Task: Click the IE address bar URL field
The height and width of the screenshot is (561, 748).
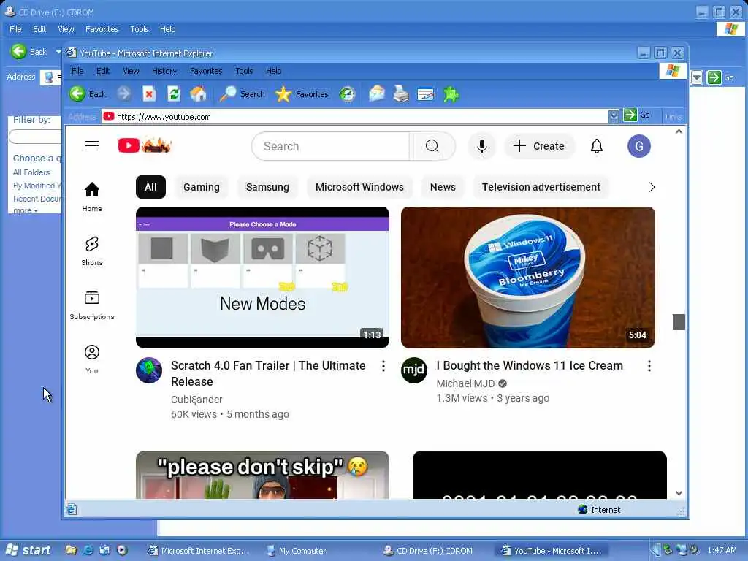Action: point(356,116)
